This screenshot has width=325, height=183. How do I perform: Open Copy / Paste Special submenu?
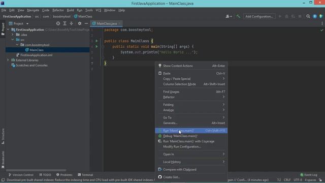pyautogui.click(x=191, y=79)
